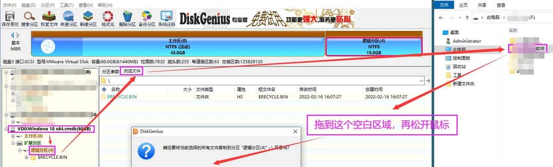Open the path box dropdown arrow

click(x=421, y=81)
